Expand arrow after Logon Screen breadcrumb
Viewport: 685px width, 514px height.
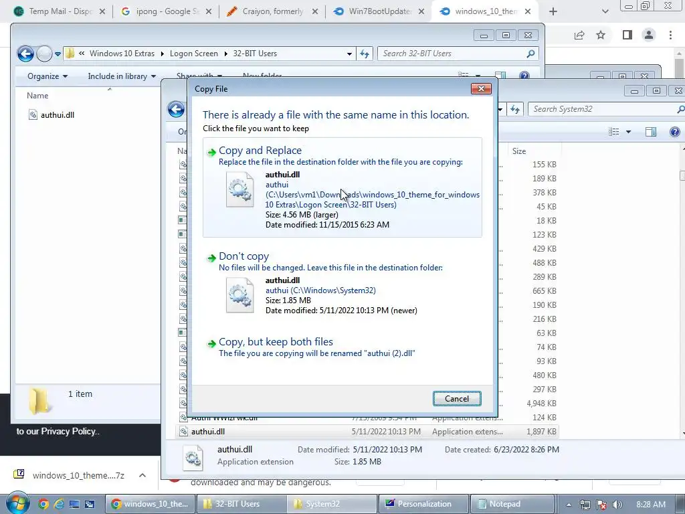click(226, 54)
